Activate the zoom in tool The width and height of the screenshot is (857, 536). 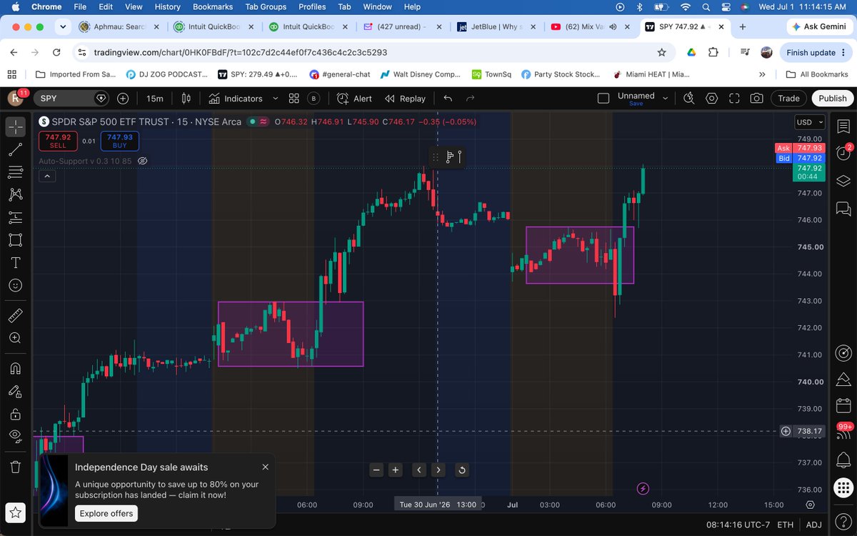pyautogui.click(x=16, y=338)
